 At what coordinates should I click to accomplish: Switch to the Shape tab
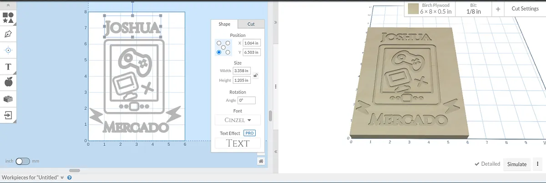224,25
